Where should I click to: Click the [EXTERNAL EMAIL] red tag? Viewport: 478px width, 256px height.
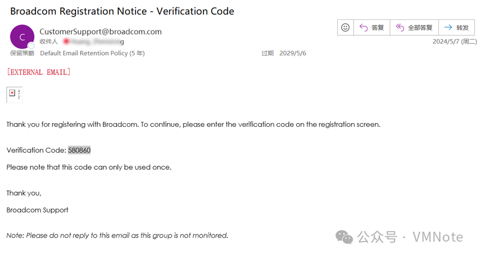point(38,72)
